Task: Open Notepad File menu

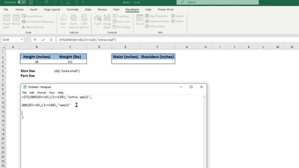Action: [x=24, y=92]
